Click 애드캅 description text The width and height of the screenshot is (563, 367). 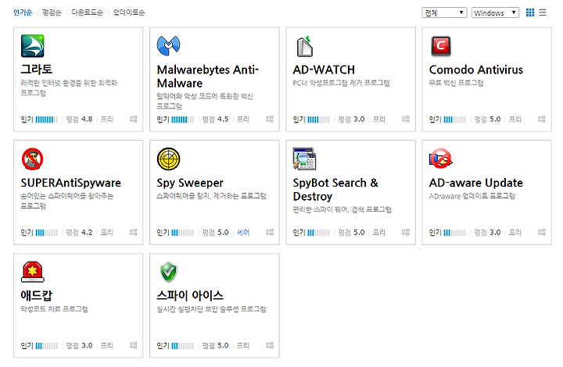click(54, 308)
